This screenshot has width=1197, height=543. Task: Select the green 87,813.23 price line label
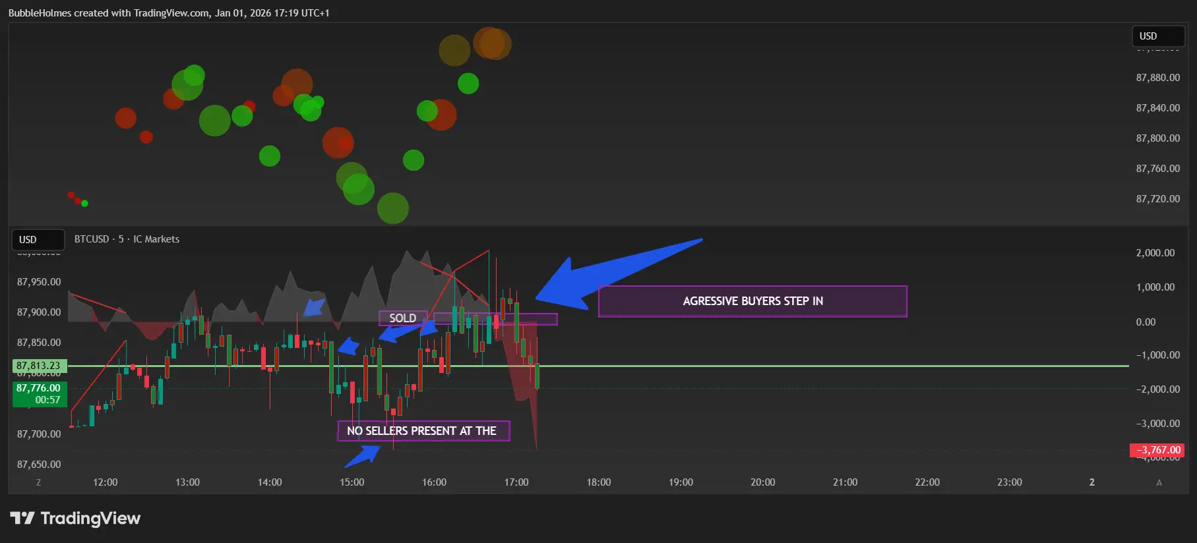38,366
